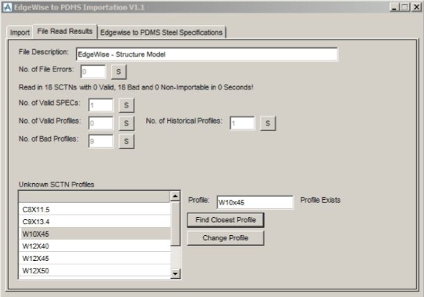Image resolution: width=424 pixels, height=297 pixels.
Task: Click the No. of Valid SPECs field
Action: 101,105
